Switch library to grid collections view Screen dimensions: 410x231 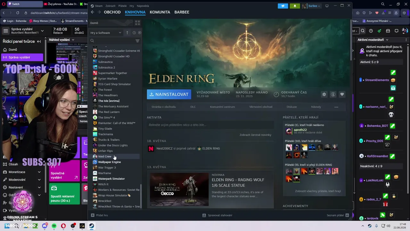click(x=137, y=23)
